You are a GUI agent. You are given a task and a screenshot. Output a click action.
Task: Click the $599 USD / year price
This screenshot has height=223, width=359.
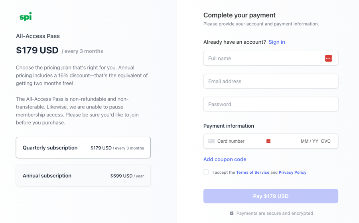pyautogui.click(x=127, y=176)
